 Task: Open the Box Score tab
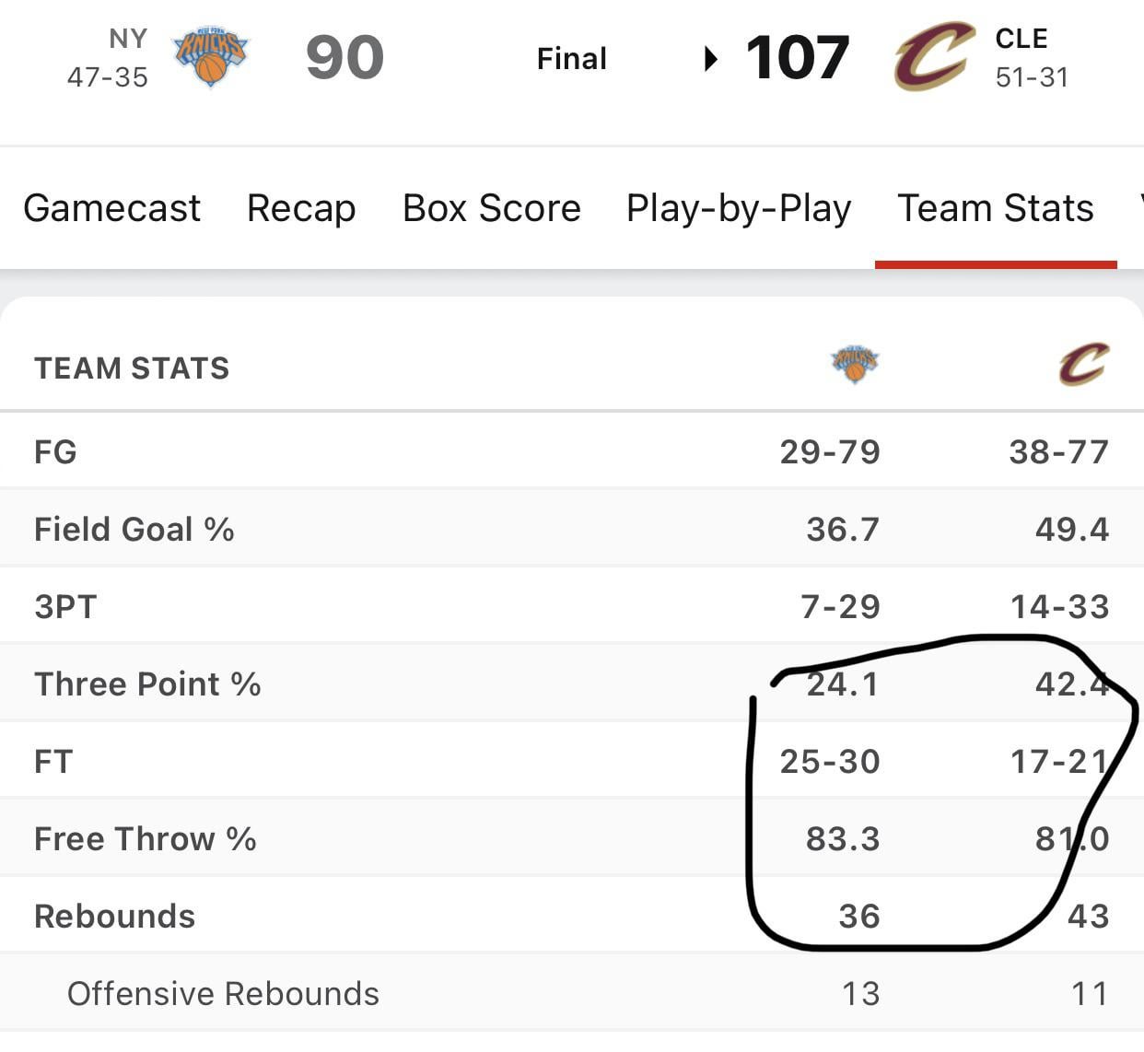(x=492, y=208)
